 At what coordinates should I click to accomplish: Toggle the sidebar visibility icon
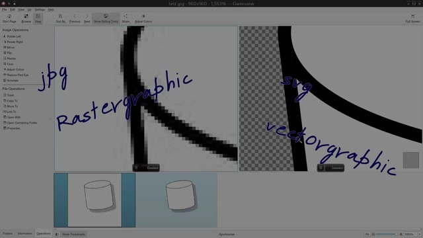pos(57,234)
